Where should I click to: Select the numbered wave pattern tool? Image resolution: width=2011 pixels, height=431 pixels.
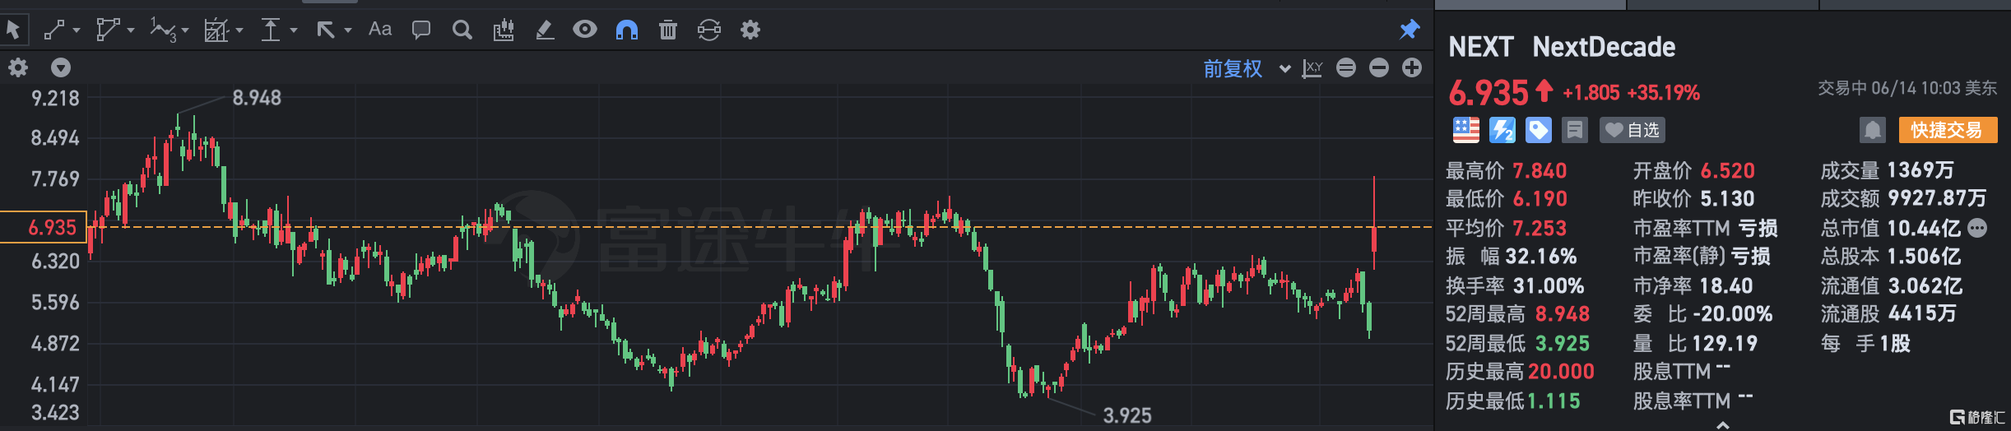[x=162, y=30]
